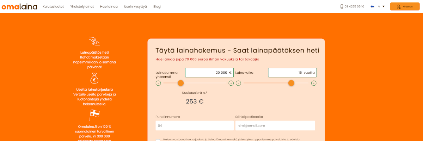
Task: Decrease loan period with minus button
Action: [x=238, y=83]
